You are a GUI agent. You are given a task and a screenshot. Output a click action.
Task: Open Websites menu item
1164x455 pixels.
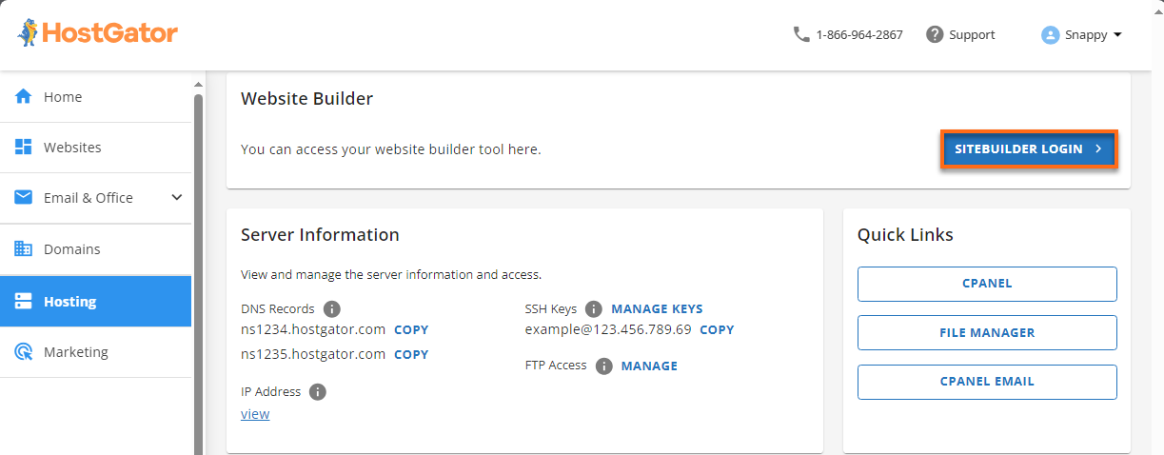point(95,148)
